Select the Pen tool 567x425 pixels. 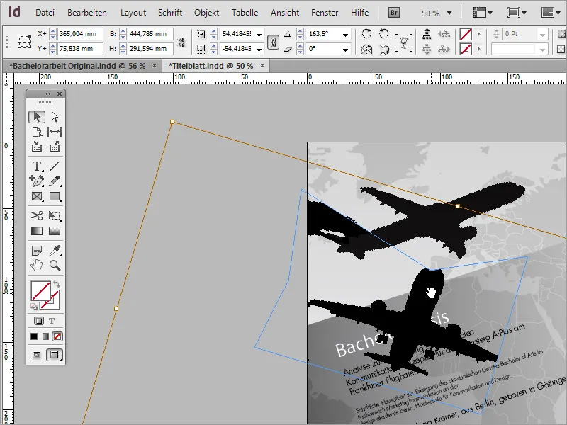point(37,181)
